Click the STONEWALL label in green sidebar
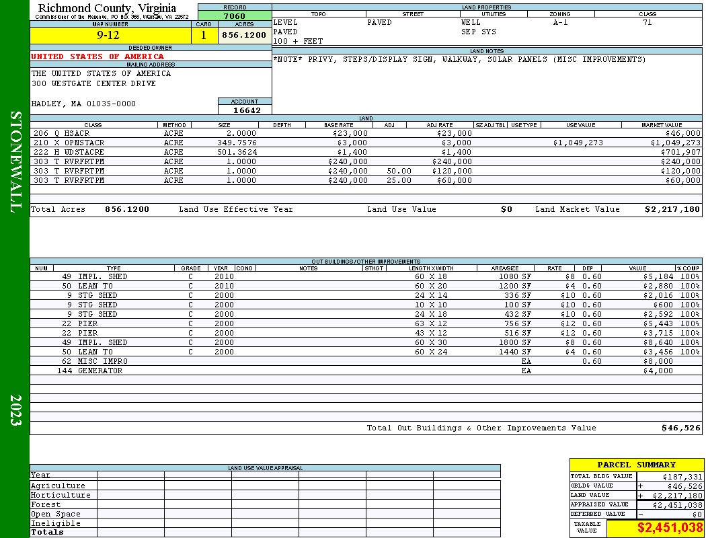Screen dimensions: 706x538 (15, 162)
